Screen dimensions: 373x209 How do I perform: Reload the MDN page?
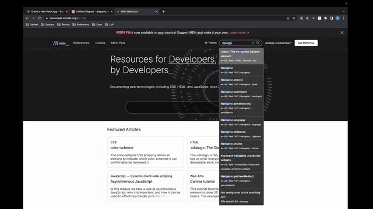(40, 18)
